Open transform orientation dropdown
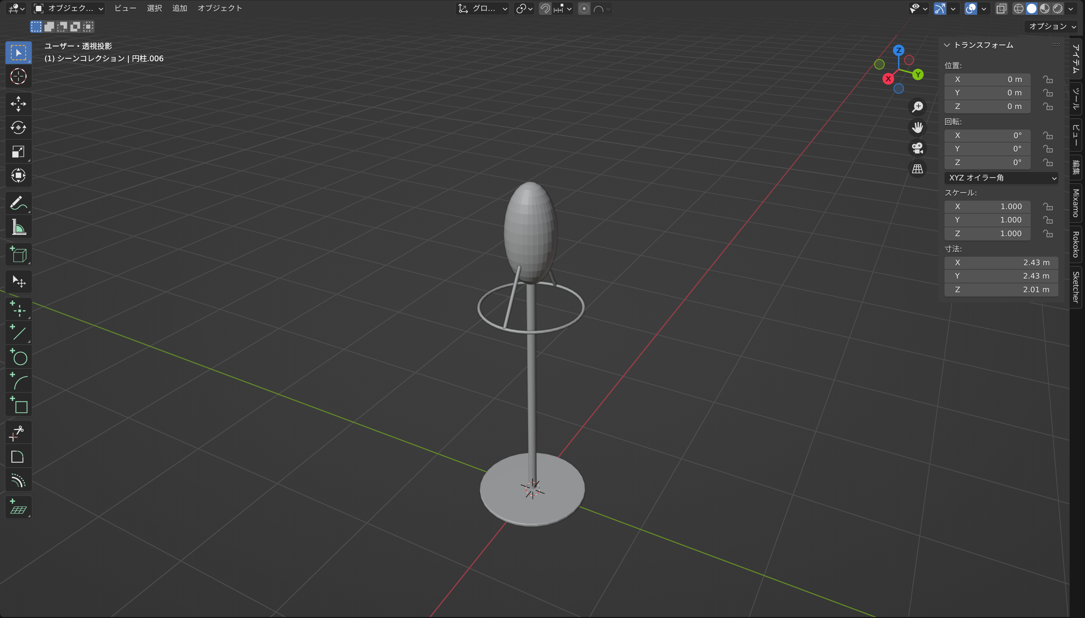The image size is (1085, 618). [483, 9]
